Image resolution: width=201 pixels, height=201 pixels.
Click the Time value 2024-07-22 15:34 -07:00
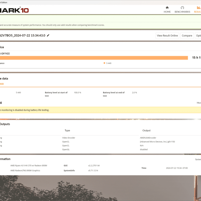click(177, 168)
